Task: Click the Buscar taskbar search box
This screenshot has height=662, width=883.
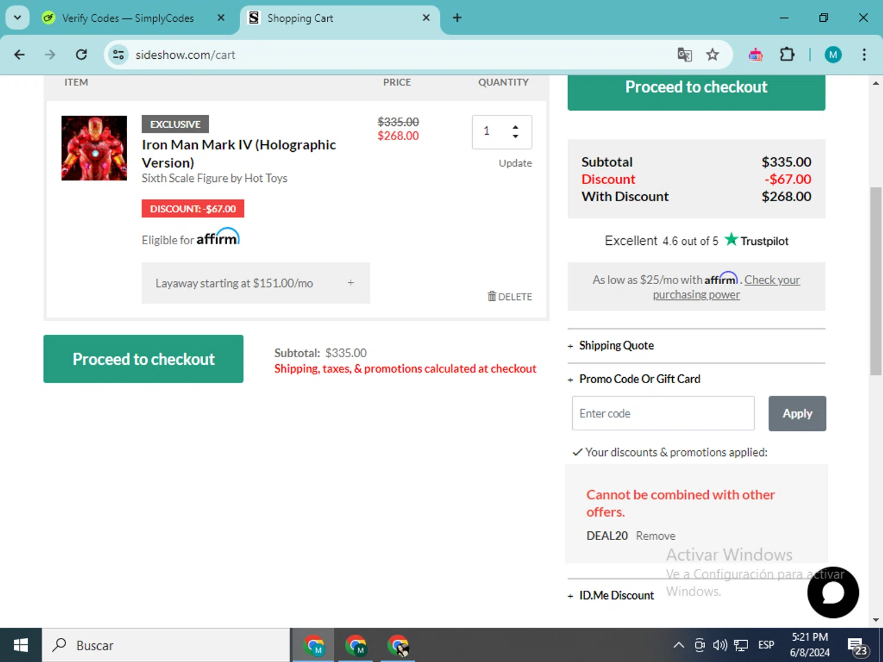Action: (166, 645)
